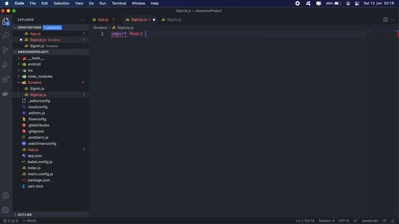This screenshot has height=224, width=399.
Task: Open the Search view in activity bar
Action: pyautogui.click(x=6, y=35)
